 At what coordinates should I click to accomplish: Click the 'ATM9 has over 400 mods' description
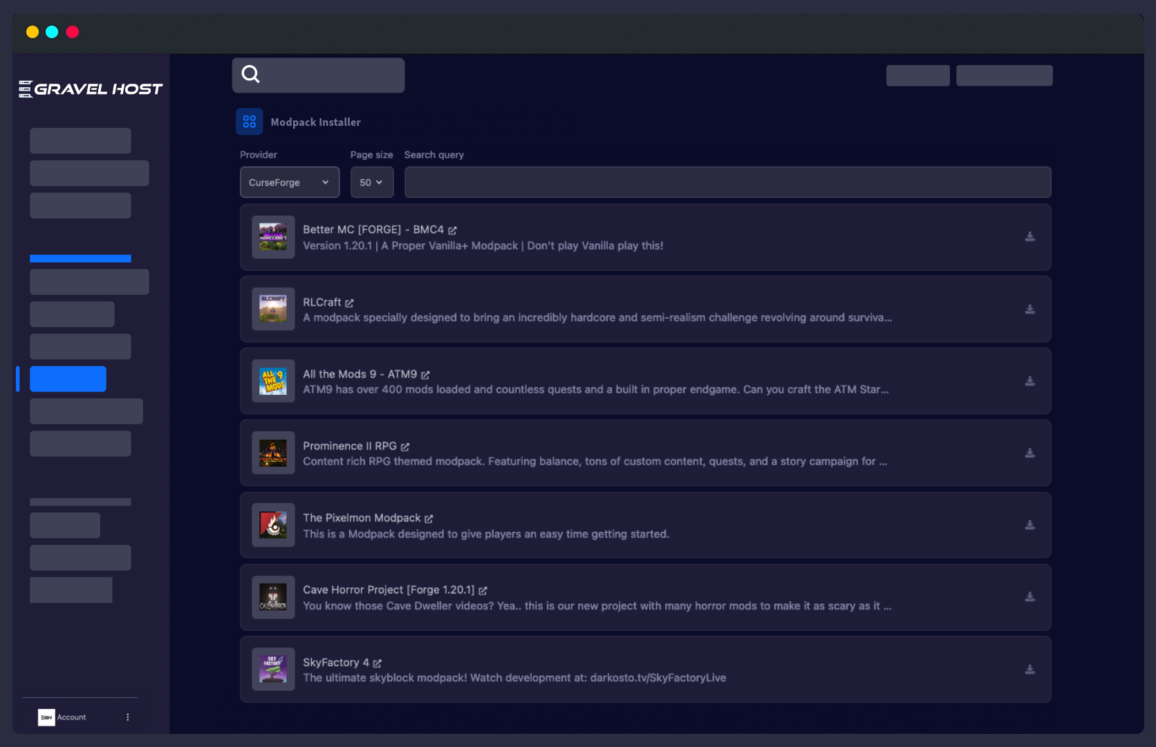[595, 389]
